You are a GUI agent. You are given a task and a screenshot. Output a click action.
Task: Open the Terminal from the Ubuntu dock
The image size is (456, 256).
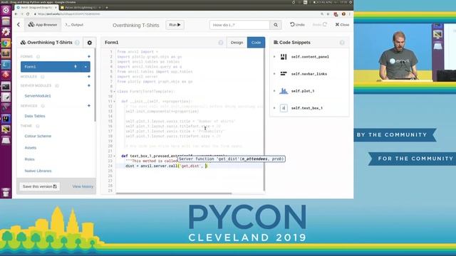[6, 87]
